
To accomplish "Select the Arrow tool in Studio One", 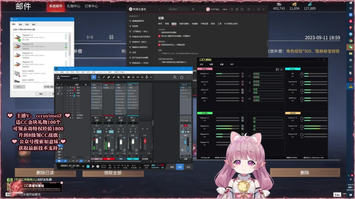I will [x=94, y=77].
